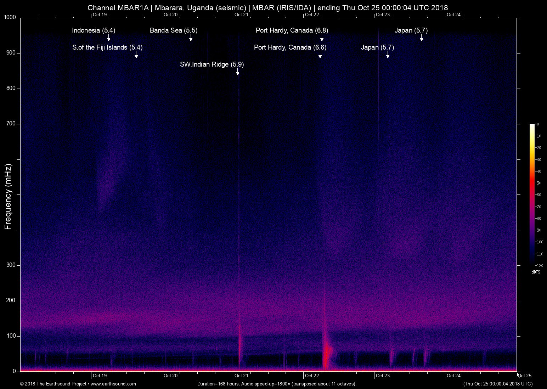Click arrow under Port Hardy, Canada (6.8)
Screen dimensions: 547x389
click(x=322, y=38)
